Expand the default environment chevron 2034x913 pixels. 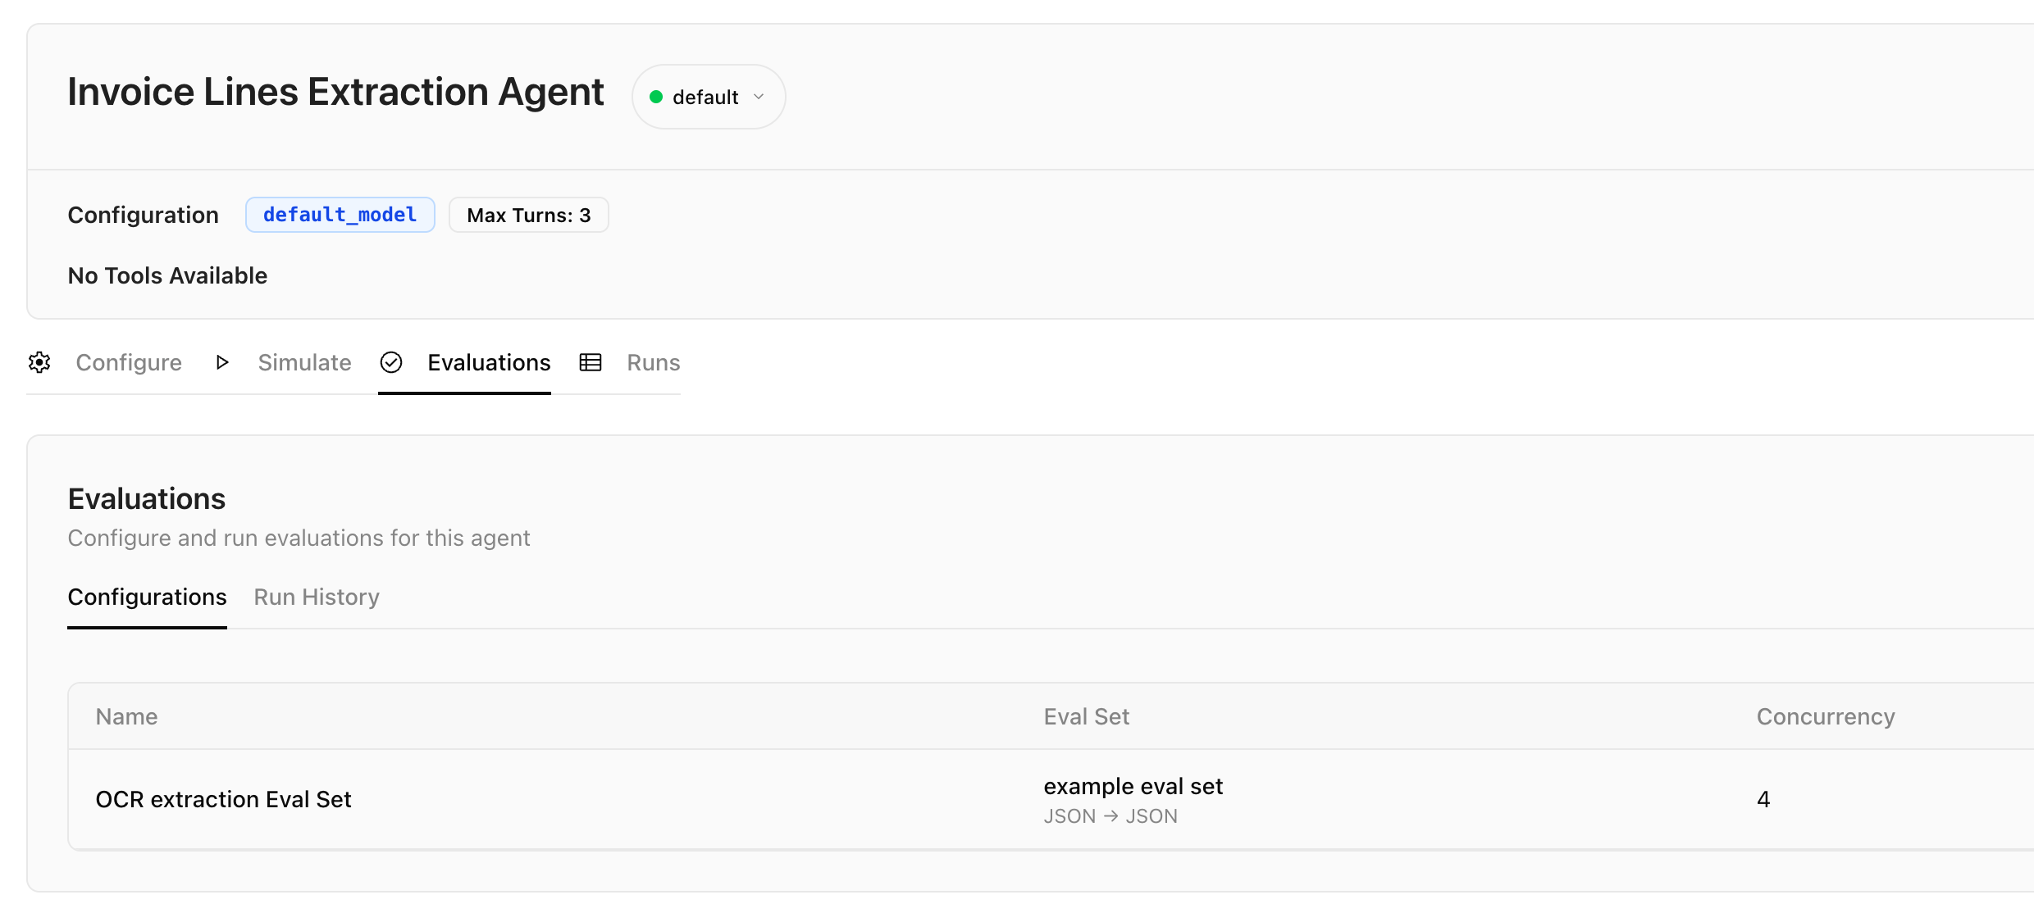[x=759, y=97]
